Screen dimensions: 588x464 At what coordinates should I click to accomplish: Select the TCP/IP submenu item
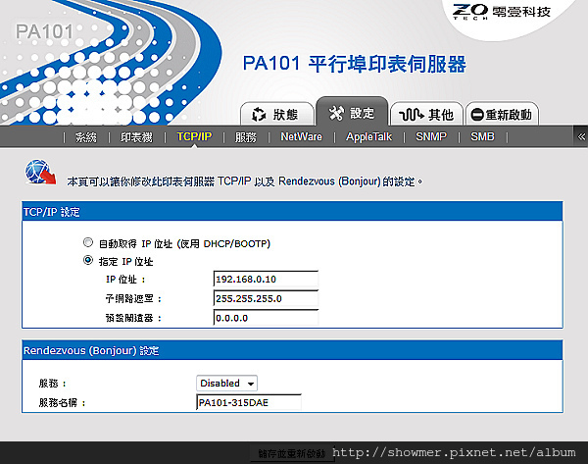[x=194, y=136]
